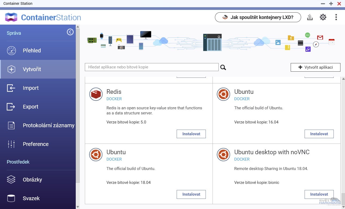Install the Redis container

(x=191, y=134)
